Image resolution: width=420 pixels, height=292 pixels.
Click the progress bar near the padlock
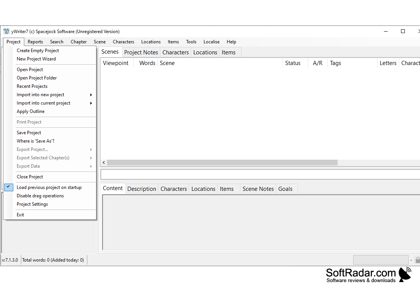click(x=381, y=260)
